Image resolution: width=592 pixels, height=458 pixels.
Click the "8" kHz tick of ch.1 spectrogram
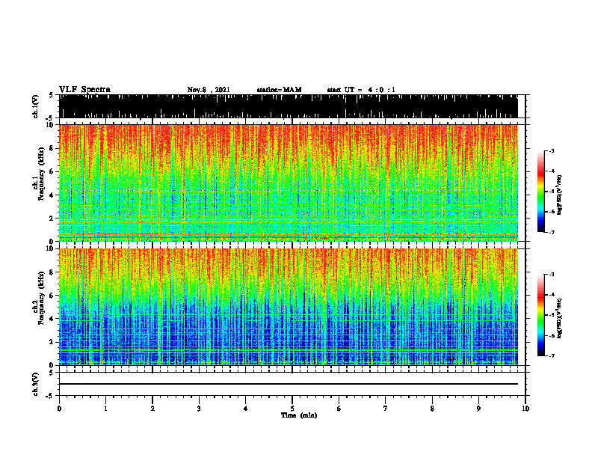[51, 148]
